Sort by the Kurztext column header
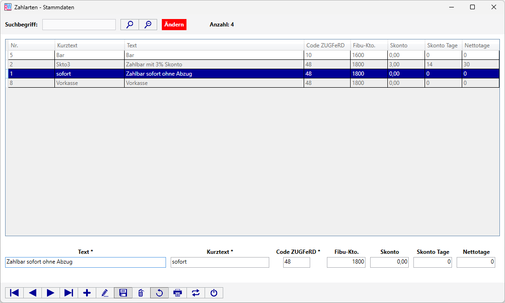 click(x=90, y=45)
